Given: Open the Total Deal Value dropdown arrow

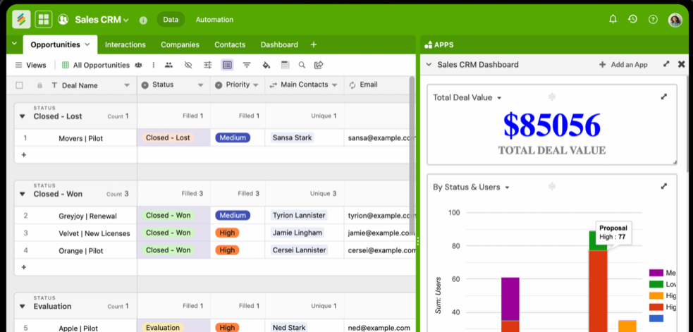Looking at the screenshot, I should [x=499, y=98].
